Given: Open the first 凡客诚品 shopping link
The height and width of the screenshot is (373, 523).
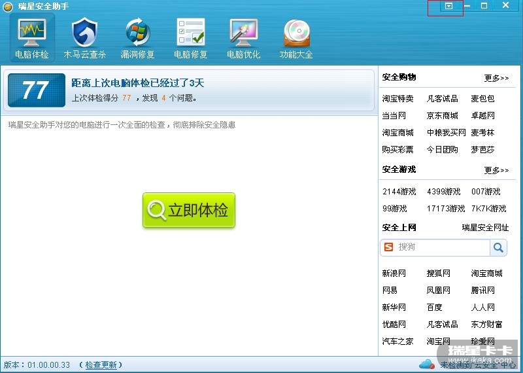Looking at the screenshot, I should pyautogui.click(x=443, y=99).
